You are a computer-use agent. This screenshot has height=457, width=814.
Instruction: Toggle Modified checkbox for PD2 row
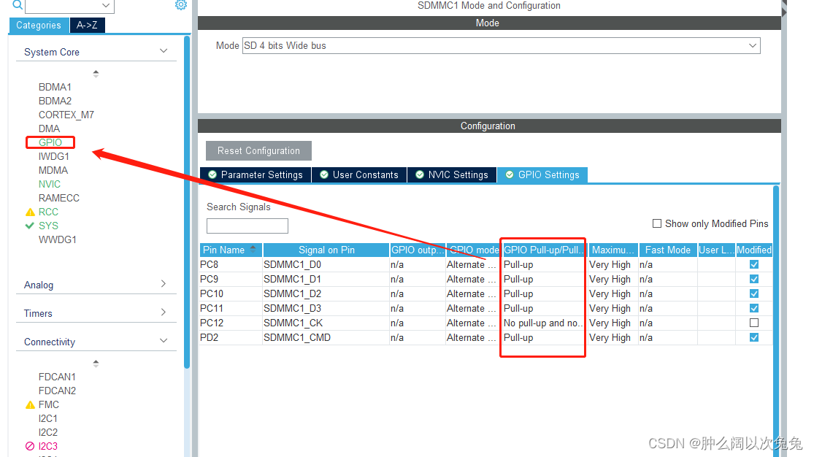[754, 337]
